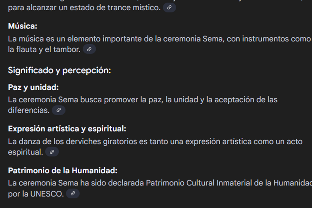Image resolution: width=312 pixels, height=208 pixels.
Task: Click link icon next to "diferencias"
Action: coord(58,110)
